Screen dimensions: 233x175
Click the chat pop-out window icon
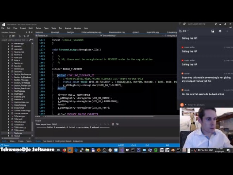pyautogui.click(x=213, y=31)
